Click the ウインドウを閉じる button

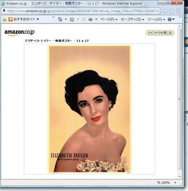click(x=160, y=33)
